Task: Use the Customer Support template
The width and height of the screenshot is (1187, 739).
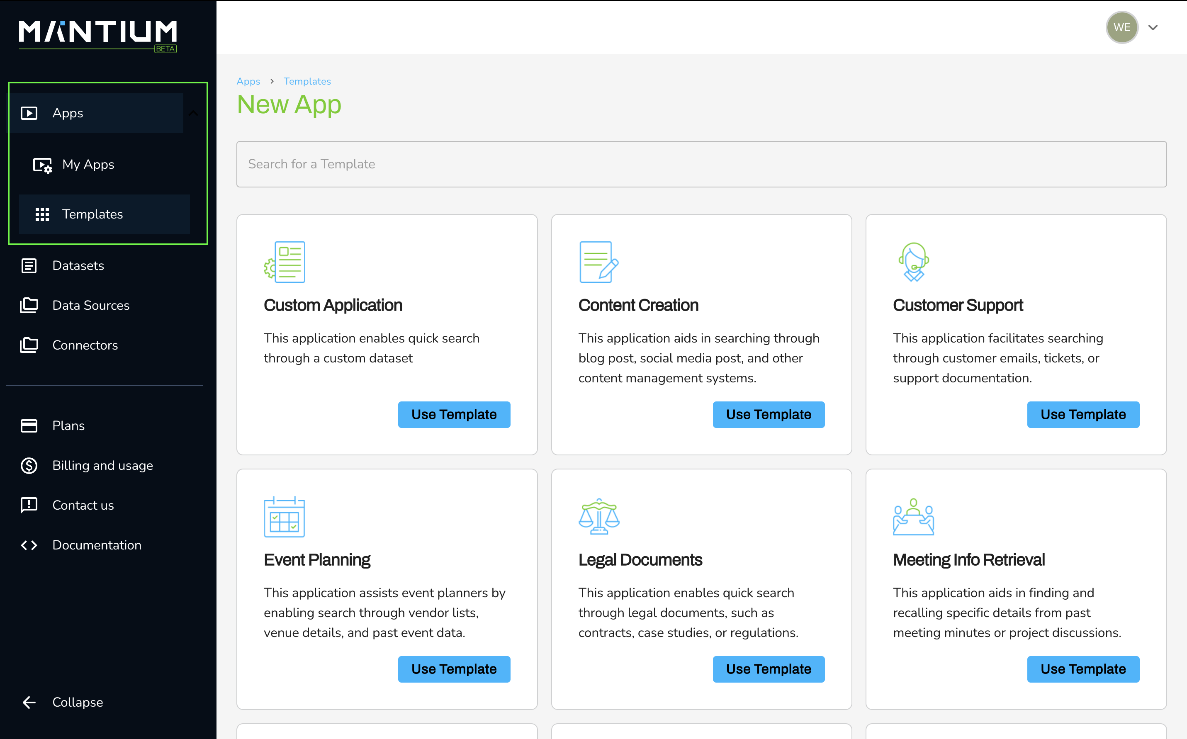Action: tap(1082, 414)
